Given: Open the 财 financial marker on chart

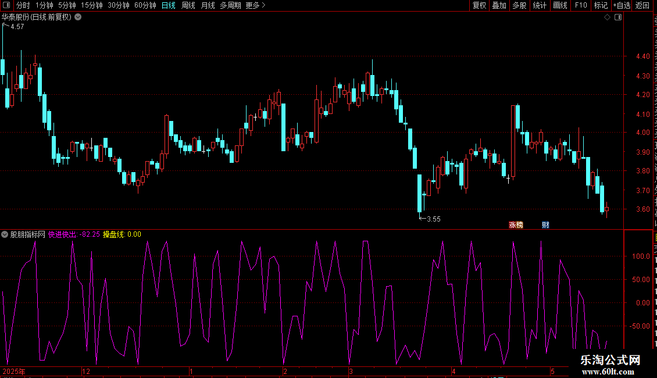Looking at the screenshot, I should click(x=545, y=225).
